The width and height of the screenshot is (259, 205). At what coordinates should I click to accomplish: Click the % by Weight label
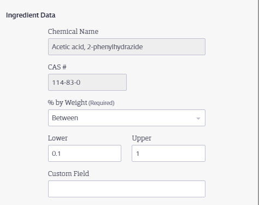coord(68,103)
